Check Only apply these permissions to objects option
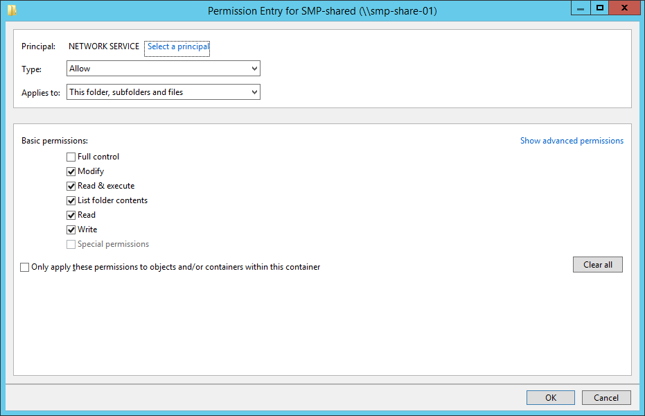645x416 pixels. click(x=26, y=268)
